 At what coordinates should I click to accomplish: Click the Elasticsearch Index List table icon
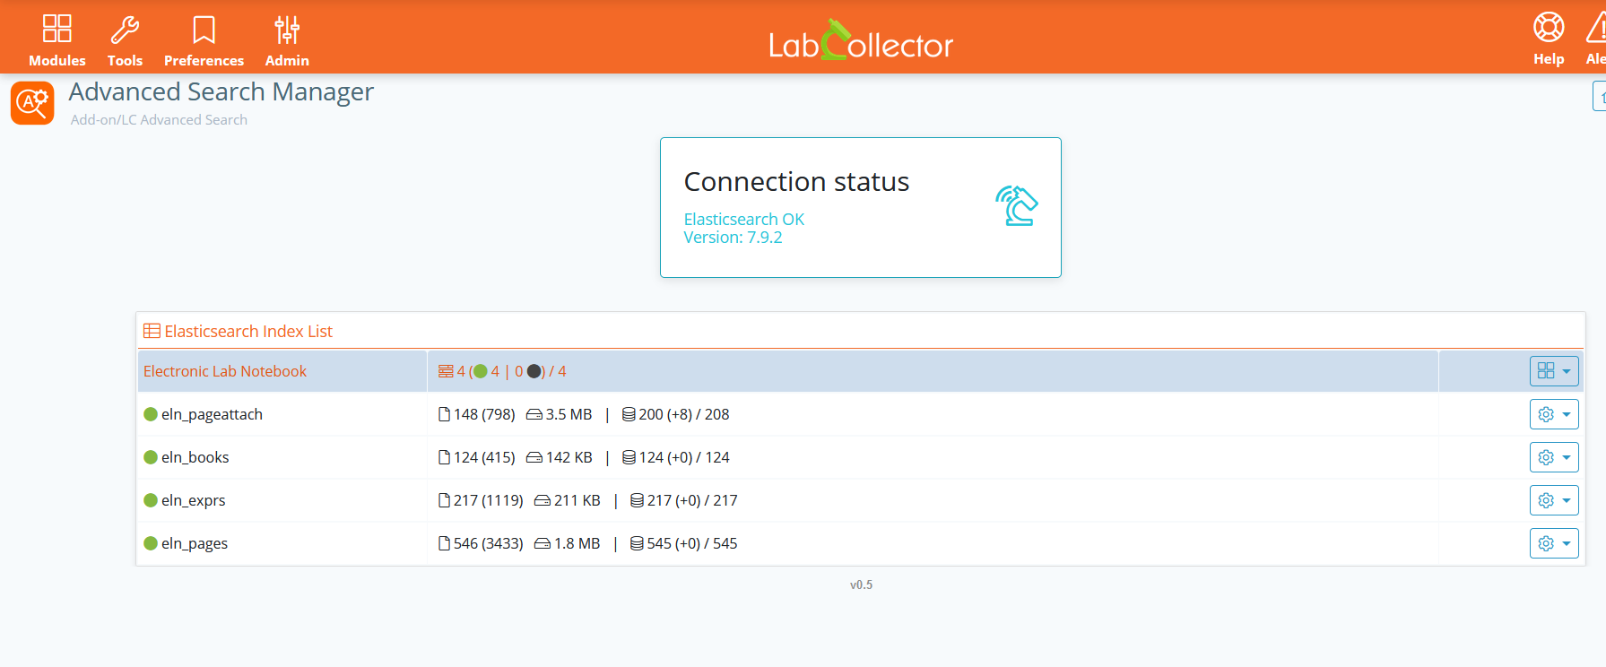click(x=152, y=331)
